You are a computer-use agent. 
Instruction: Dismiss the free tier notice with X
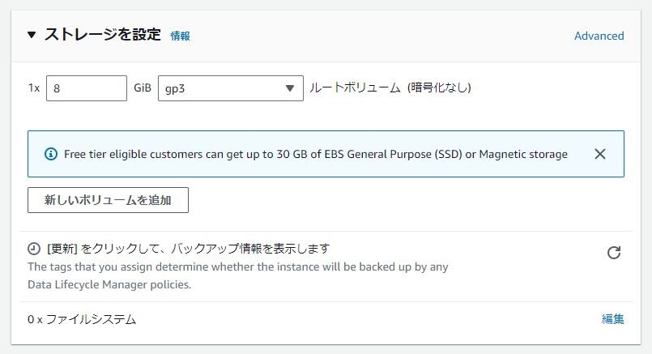[x=599, y=154]
